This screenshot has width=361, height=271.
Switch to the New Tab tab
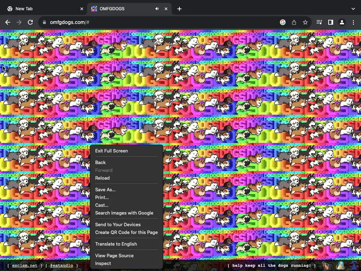tap(43, 9)
